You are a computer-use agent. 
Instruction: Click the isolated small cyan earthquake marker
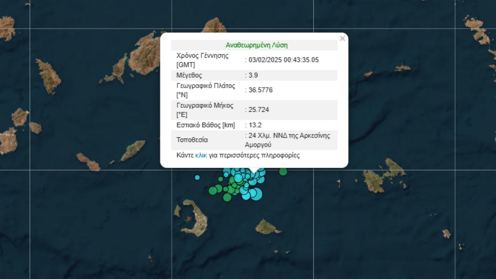pyautogui.click(x=197, y=177)
